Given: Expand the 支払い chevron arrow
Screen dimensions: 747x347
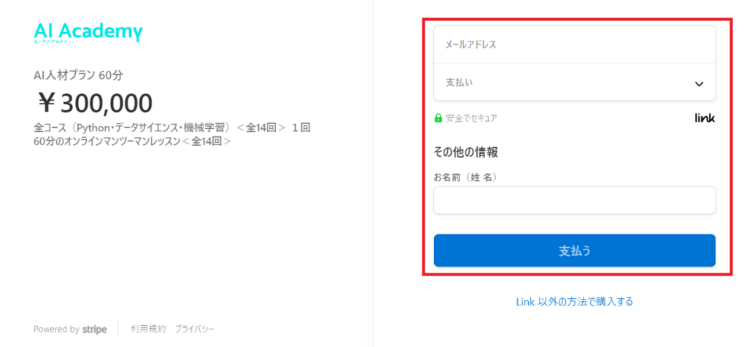Looking at the screenshot, I should pyautogui.click(x=699, y=84).
